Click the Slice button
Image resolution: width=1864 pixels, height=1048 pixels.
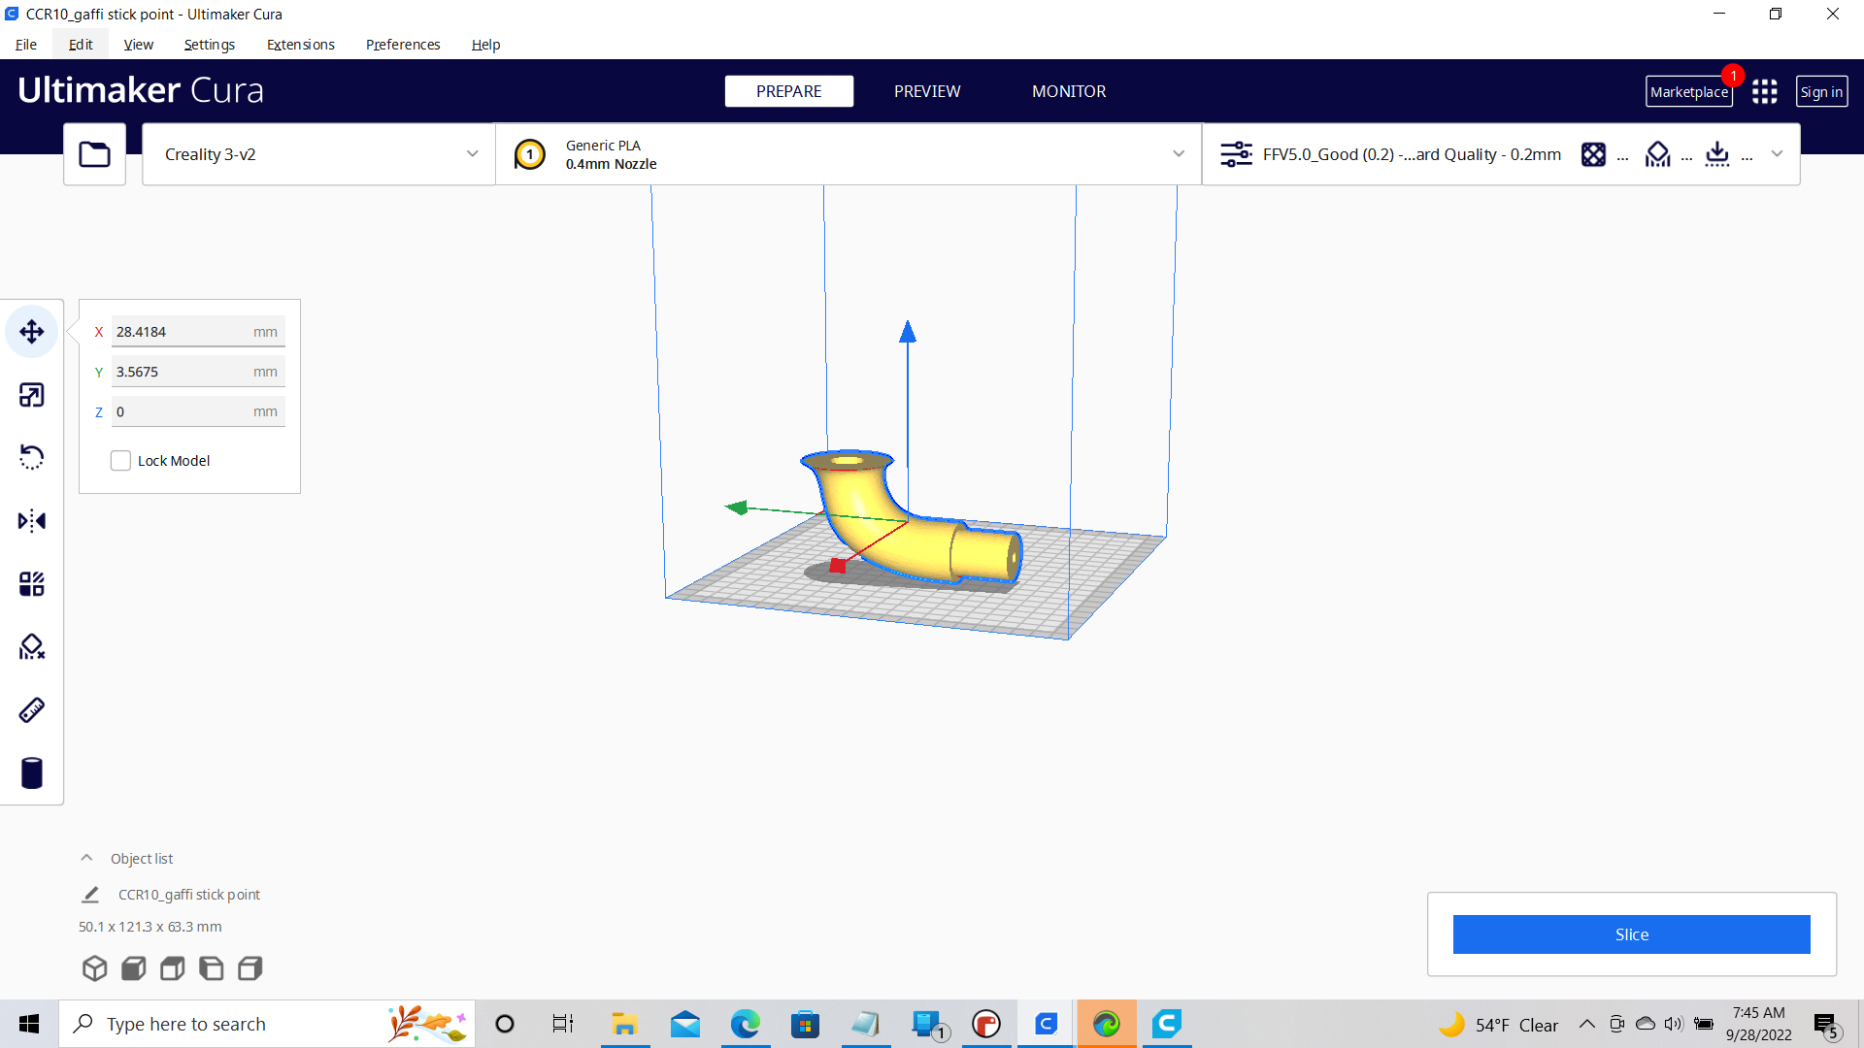[x=1631, y=934]
